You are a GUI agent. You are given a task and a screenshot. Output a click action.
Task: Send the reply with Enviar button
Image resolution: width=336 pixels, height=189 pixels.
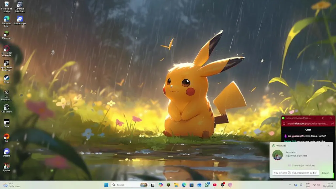pyautogui.click(x=325, y=173)
